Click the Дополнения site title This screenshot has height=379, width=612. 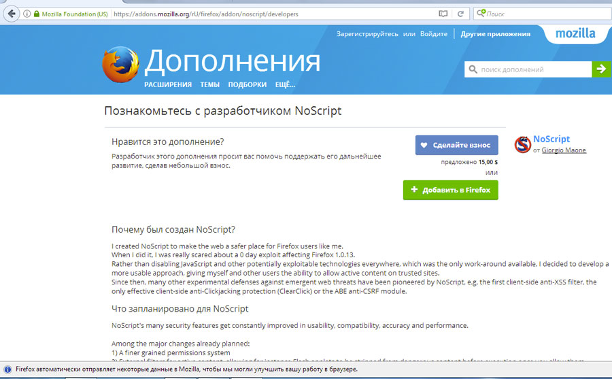[233, 61]
